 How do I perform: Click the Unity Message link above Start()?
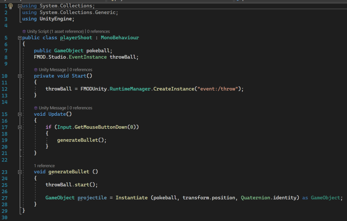tap(53, 70)
